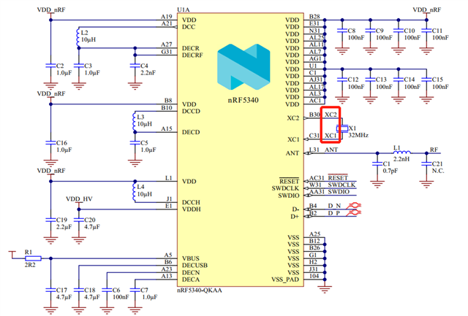Select capacitor C2 1.0µF symbol
The height and width of the screenshot is (316, 468).
[50, 66]
